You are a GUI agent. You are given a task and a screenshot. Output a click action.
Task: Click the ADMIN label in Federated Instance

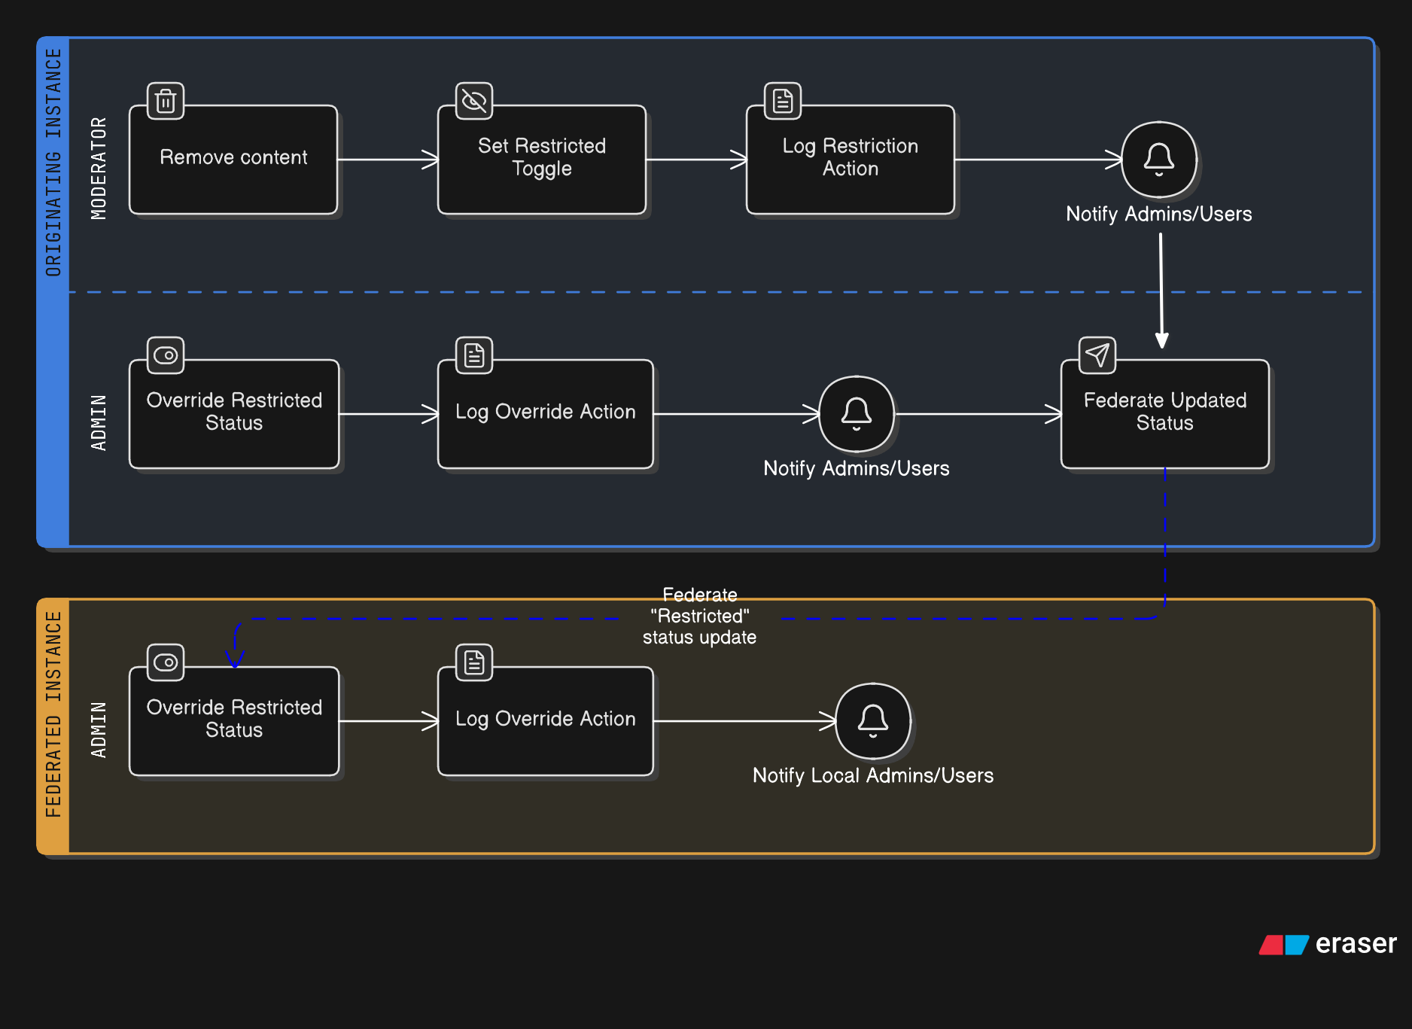point(99,729)
